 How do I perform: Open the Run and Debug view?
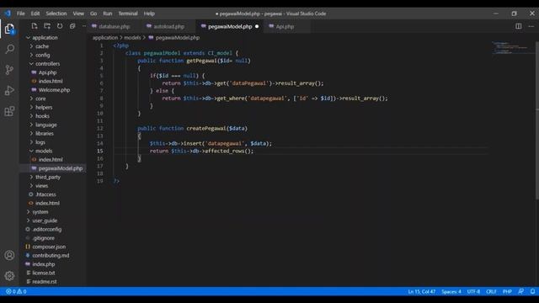pos(9,90)
